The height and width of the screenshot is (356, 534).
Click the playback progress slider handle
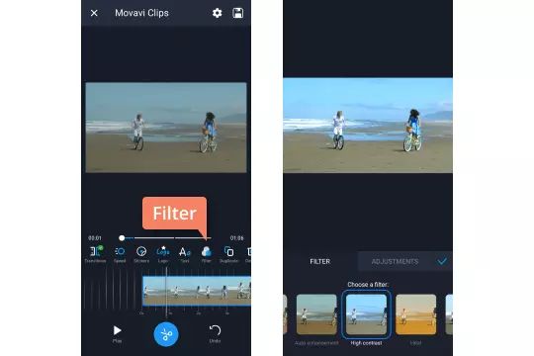[x=122, y=237]
